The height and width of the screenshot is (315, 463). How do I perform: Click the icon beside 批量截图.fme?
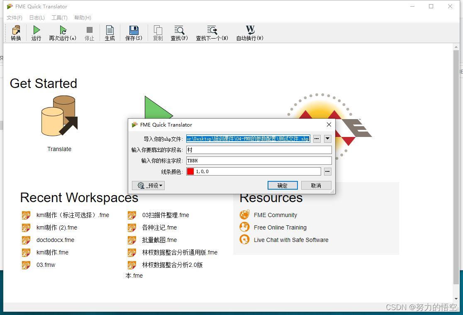coord(132,240)
